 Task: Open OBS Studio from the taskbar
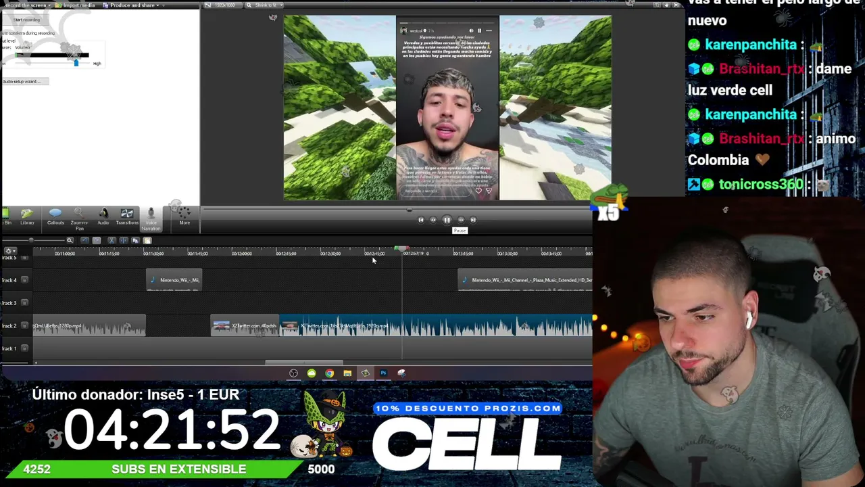293,373
